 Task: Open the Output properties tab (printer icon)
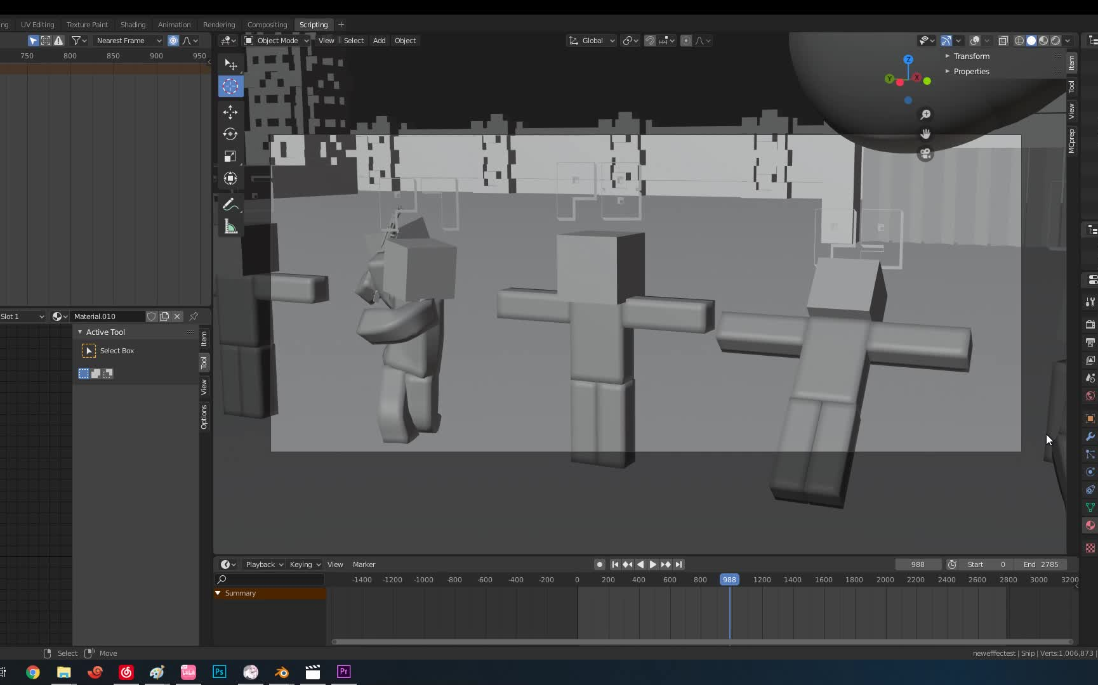(x=1090, y=342)
